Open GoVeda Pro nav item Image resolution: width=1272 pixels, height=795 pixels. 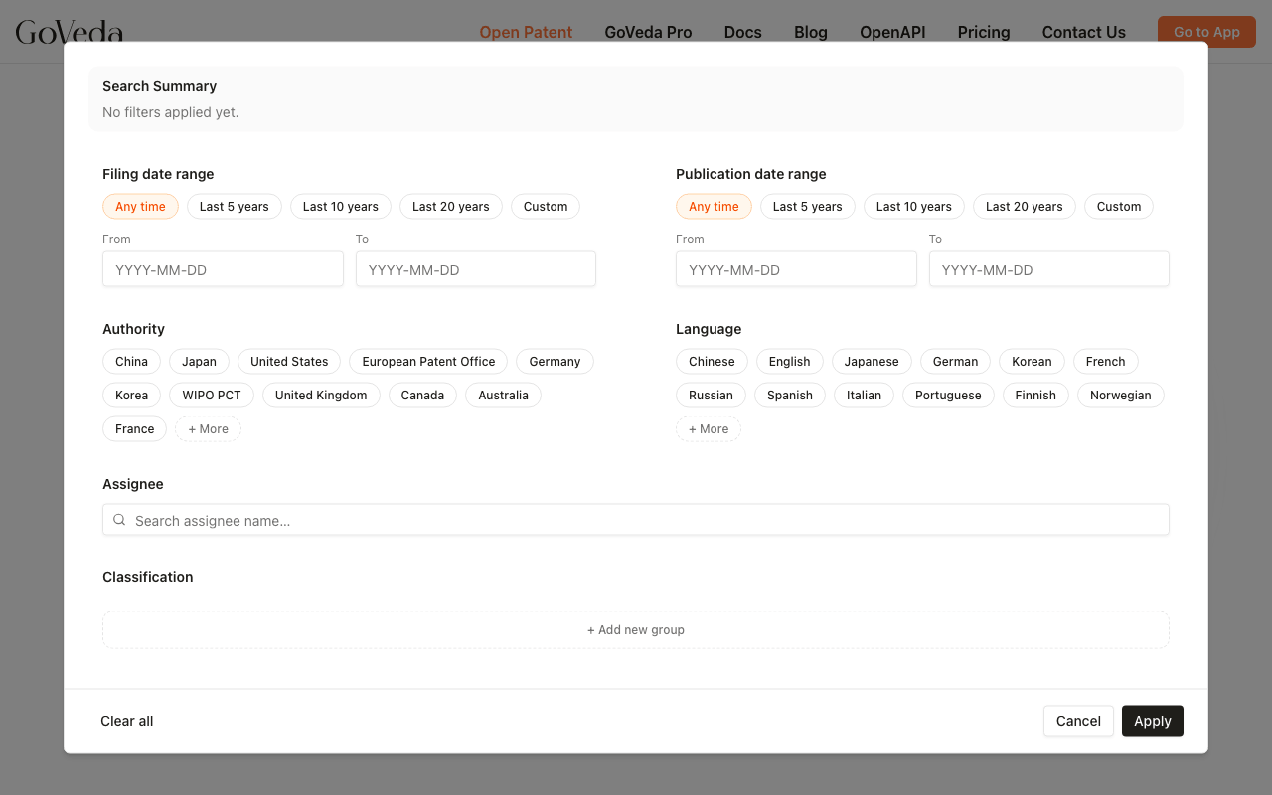click(648, 32)
